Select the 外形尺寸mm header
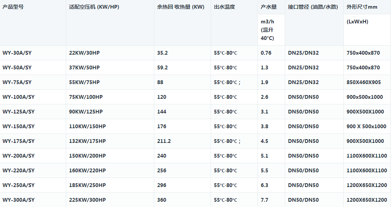 [362, 7]
